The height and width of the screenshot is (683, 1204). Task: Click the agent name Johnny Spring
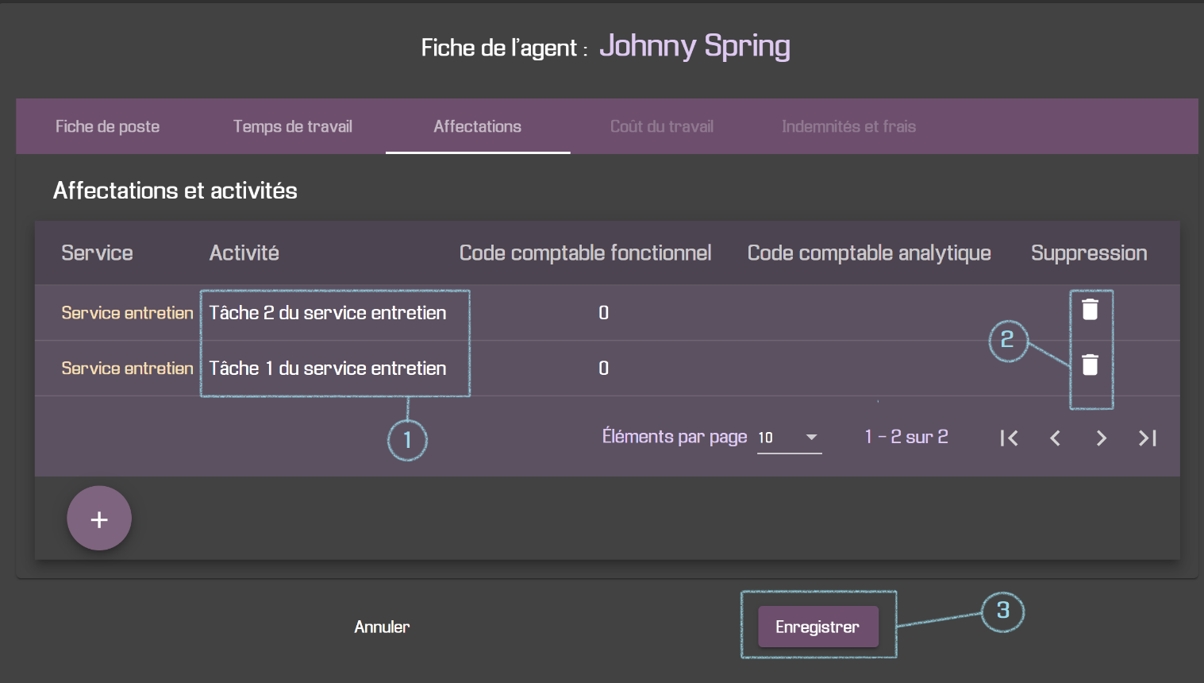click(x=694, y=46)
